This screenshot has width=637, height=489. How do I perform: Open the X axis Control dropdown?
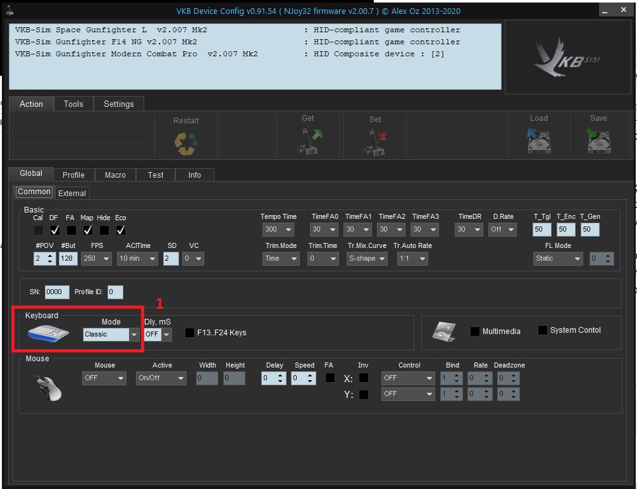[x=408, y=378]
